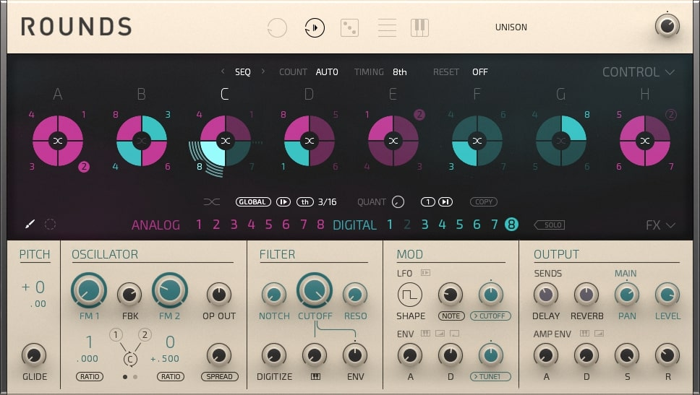
Task: Select the dotted circle selection icon
Action: click(50, 225)
